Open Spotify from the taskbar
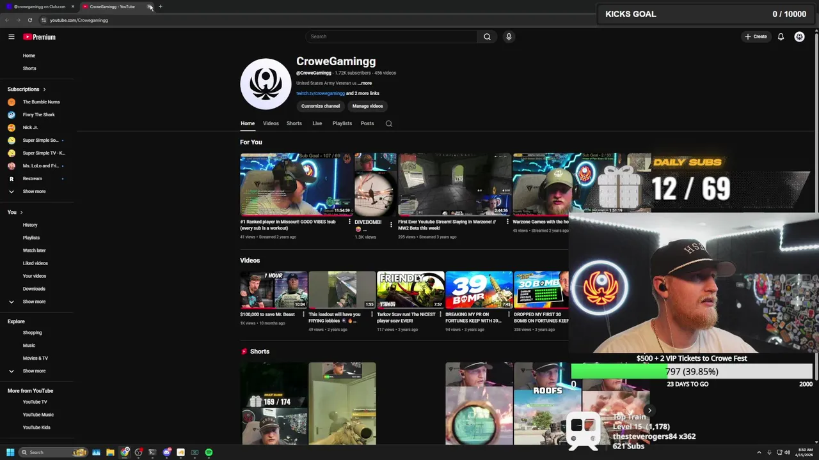Screen dimensions: 819x460 click(x=209, y=452)
